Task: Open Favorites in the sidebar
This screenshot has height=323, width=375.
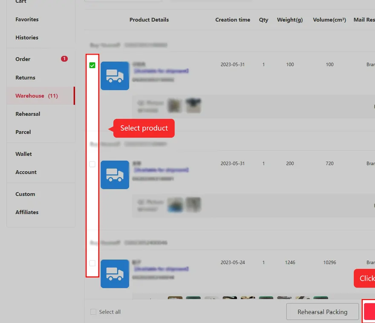Action: [x=27, y=19]
